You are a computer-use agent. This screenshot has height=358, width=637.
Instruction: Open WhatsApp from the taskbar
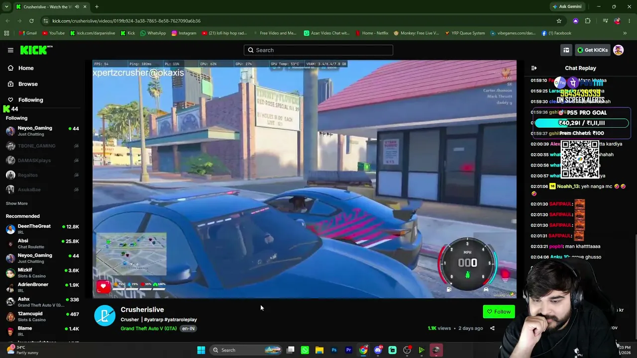tap(305, 350)
